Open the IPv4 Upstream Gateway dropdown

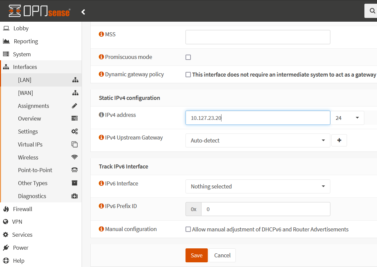(x=257, y=140)
